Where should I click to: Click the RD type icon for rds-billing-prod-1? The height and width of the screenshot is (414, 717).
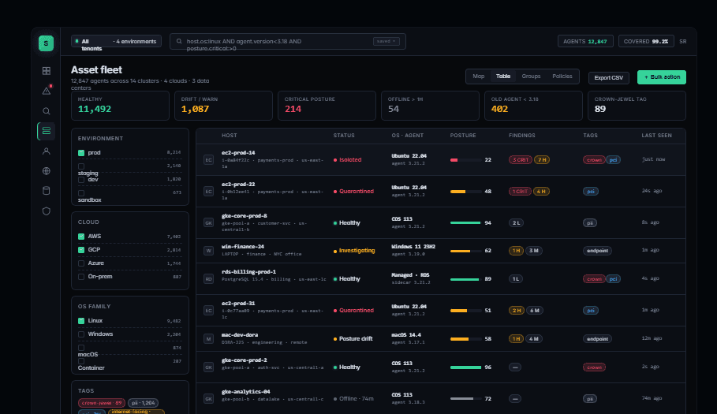(x=208, y=278)
